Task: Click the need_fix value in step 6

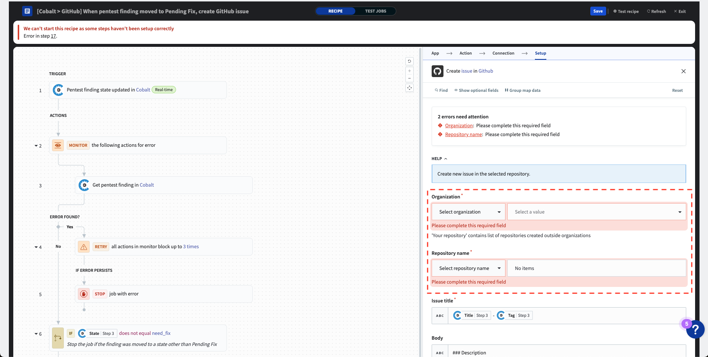Action: 161,333
